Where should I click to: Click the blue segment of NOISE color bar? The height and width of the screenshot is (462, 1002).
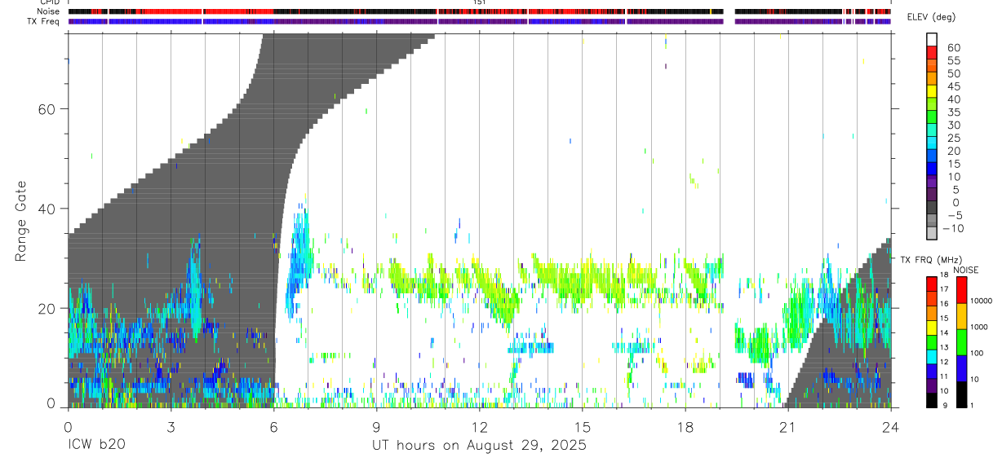[962, 367]
